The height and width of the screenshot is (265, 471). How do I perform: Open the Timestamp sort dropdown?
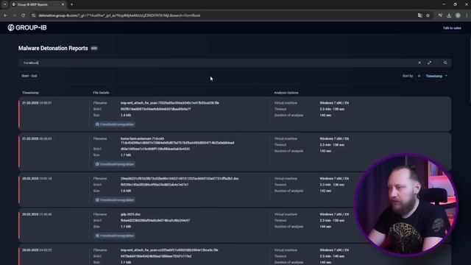click(436, 76)
